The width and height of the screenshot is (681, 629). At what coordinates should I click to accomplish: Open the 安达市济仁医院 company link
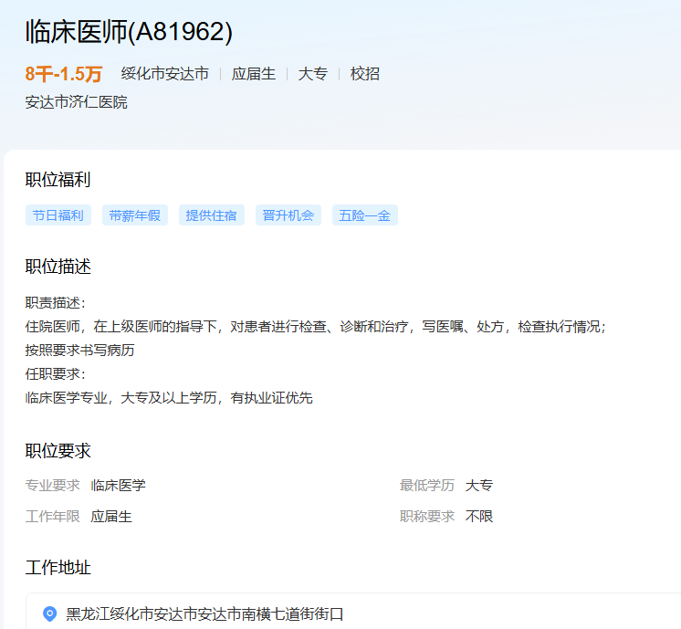pos(77,102)
